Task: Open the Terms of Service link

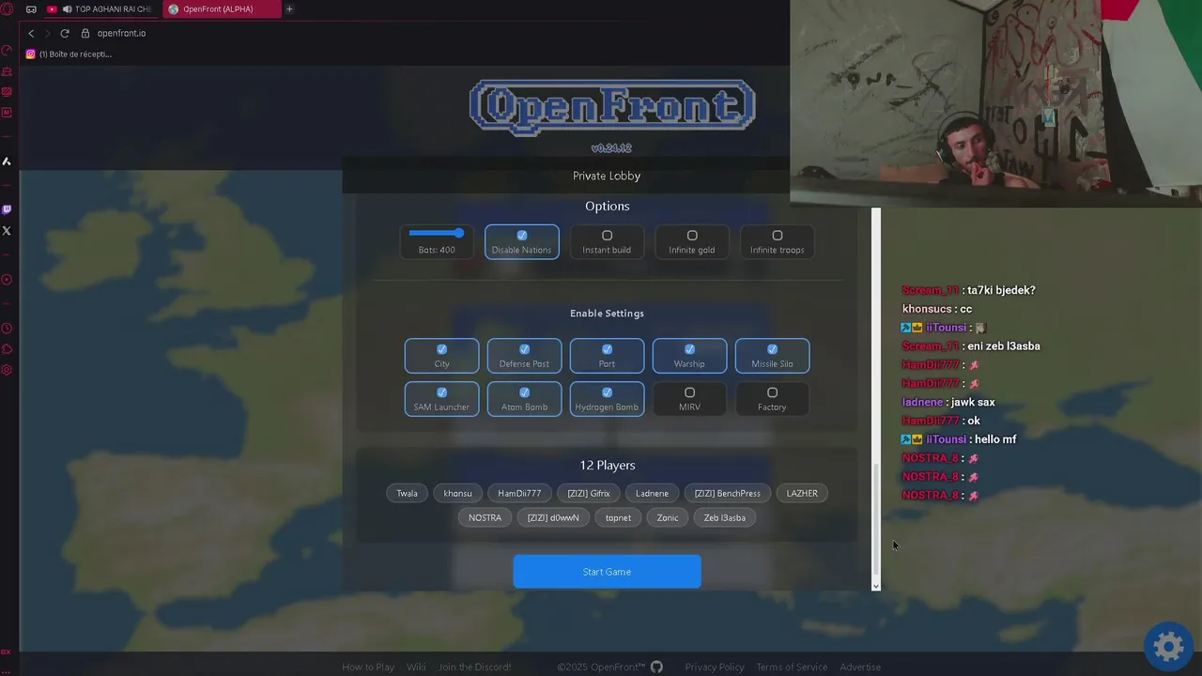Action: click(792, 668)
